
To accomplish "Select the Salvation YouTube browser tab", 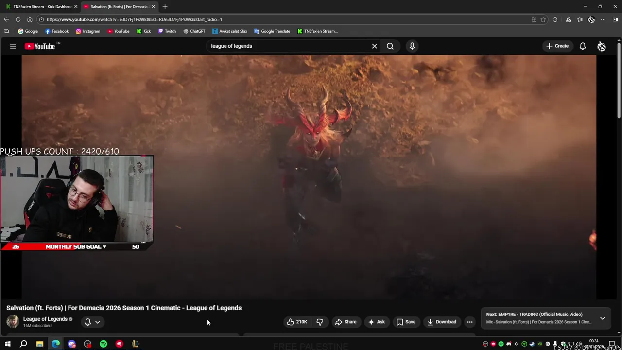I will [x=119, y=7].
